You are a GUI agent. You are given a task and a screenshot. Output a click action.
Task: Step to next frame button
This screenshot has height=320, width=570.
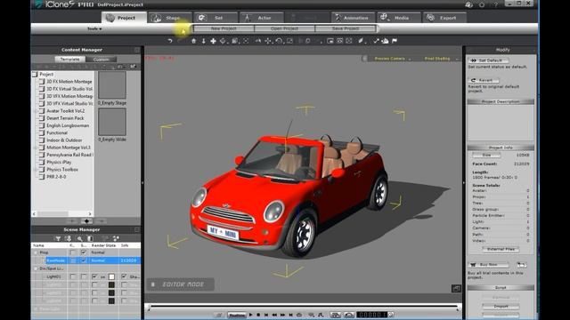pos(282,315)
